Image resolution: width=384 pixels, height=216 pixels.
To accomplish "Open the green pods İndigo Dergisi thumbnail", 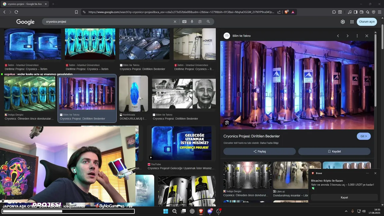I will pyautogui.click(x=29, y=94).
